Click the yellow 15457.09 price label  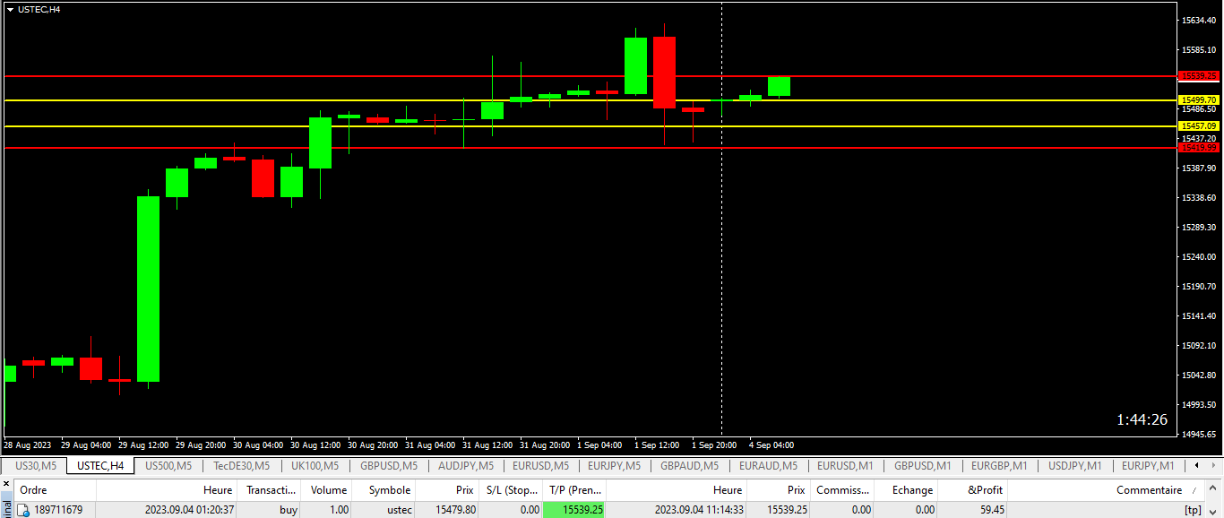(x=1199, y=126)
